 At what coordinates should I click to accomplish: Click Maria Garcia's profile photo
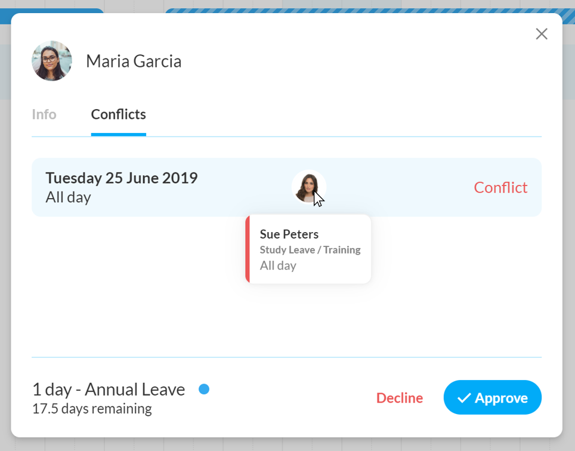tap(52, 60)
